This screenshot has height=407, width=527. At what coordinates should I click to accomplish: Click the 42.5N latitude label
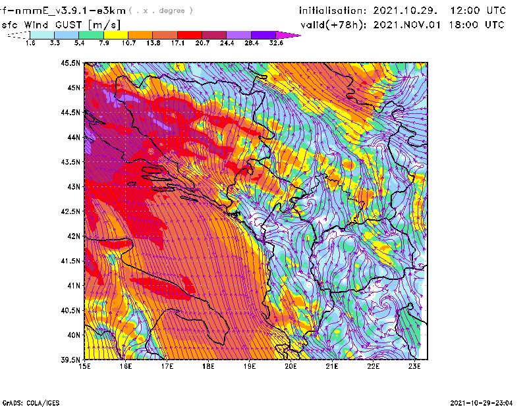click(70, 211)
